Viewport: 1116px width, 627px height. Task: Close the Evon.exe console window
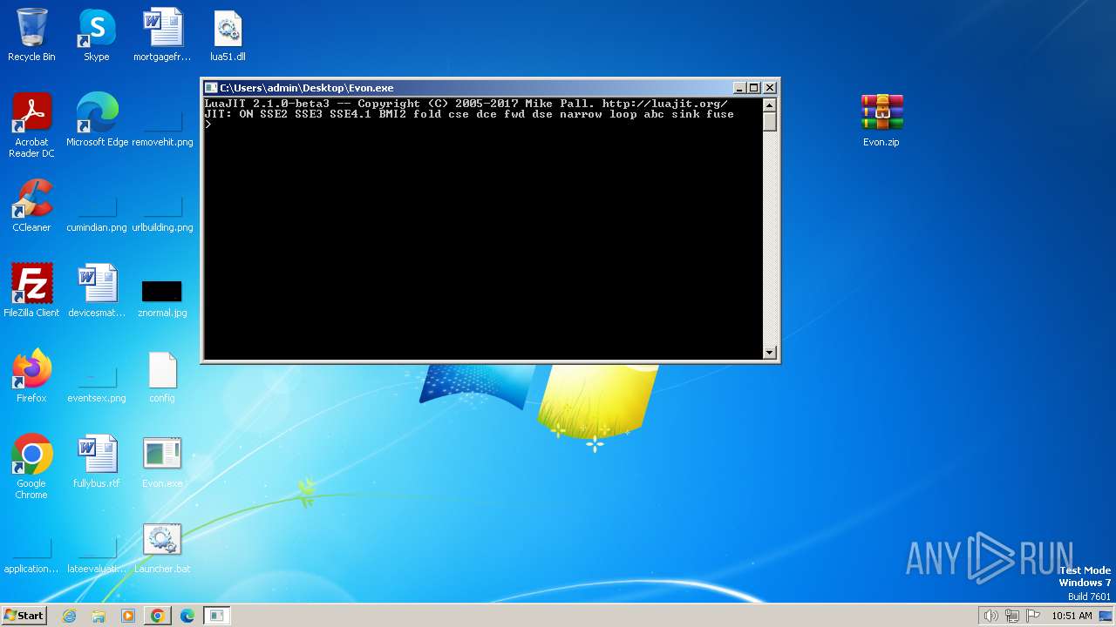[770, 88]
